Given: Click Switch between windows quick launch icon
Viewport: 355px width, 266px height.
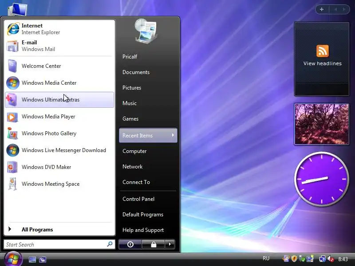Looking at the screenshot, I should pos(42,259).
